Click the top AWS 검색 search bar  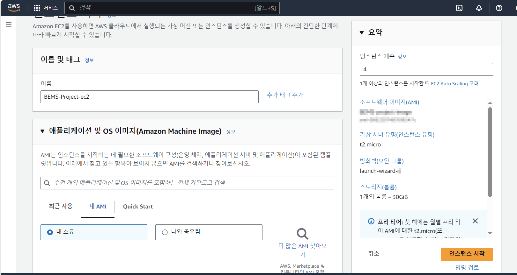[x=172, y=8]
